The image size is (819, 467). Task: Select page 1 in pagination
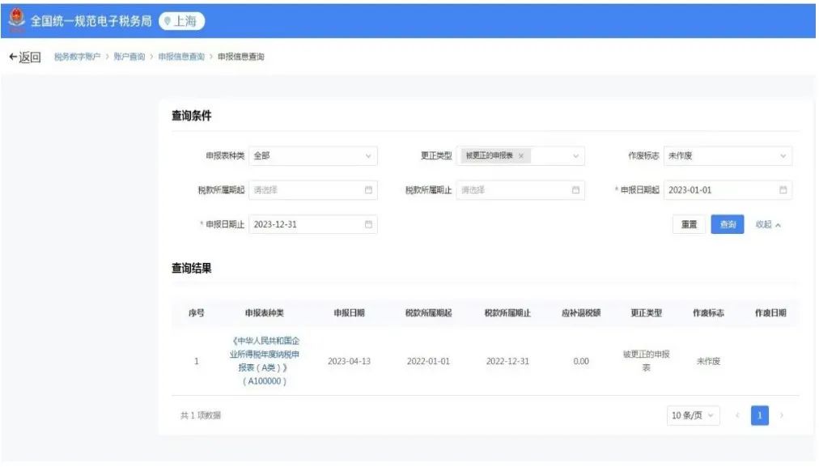[759, 415]
